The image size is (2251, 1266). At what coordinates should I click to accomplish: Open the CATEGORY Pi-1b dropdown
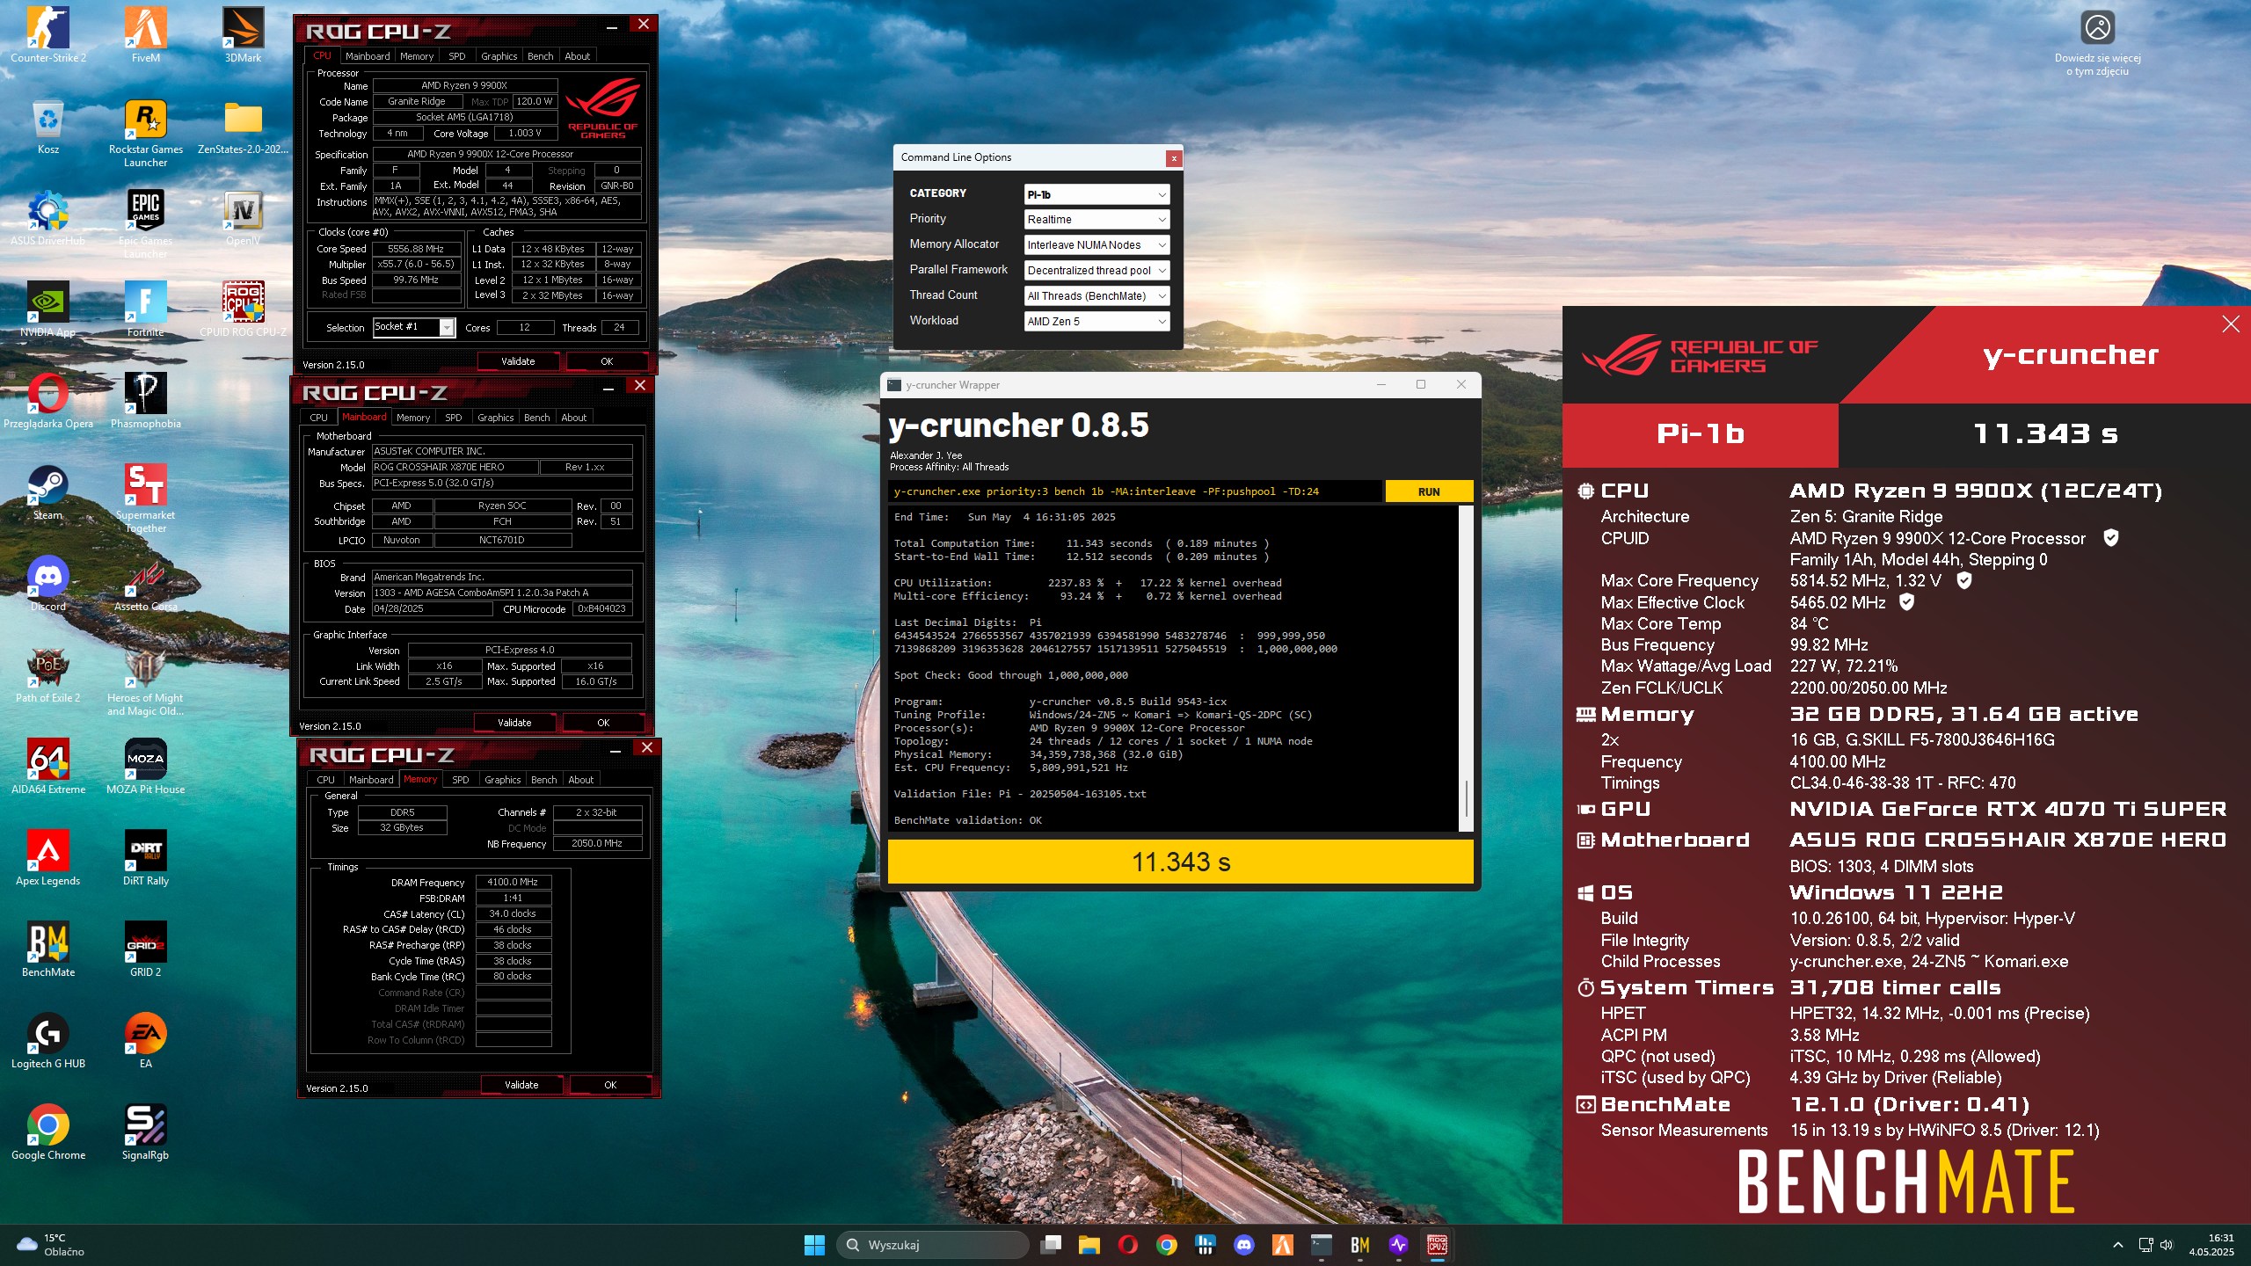click(1096, 194)
